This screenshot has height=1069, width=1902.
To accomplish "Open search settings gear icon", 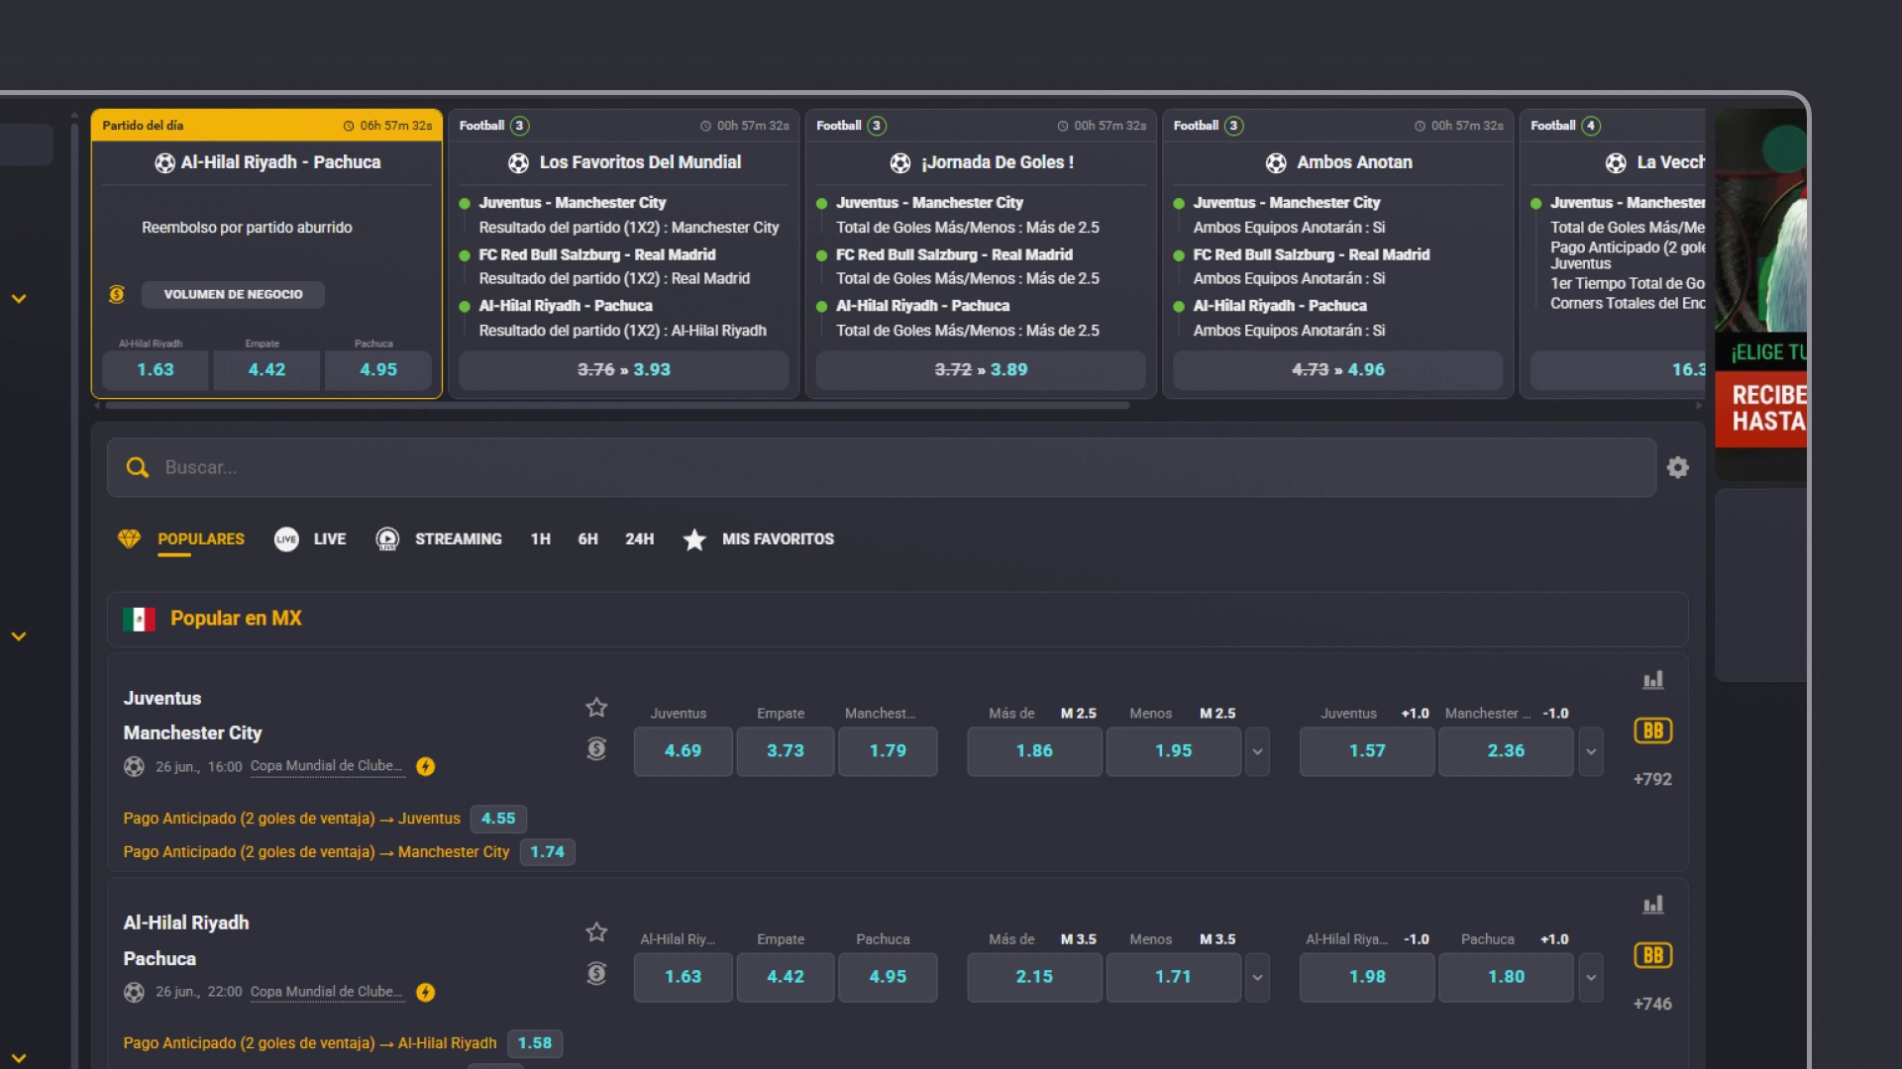I will pos(1677,467).
